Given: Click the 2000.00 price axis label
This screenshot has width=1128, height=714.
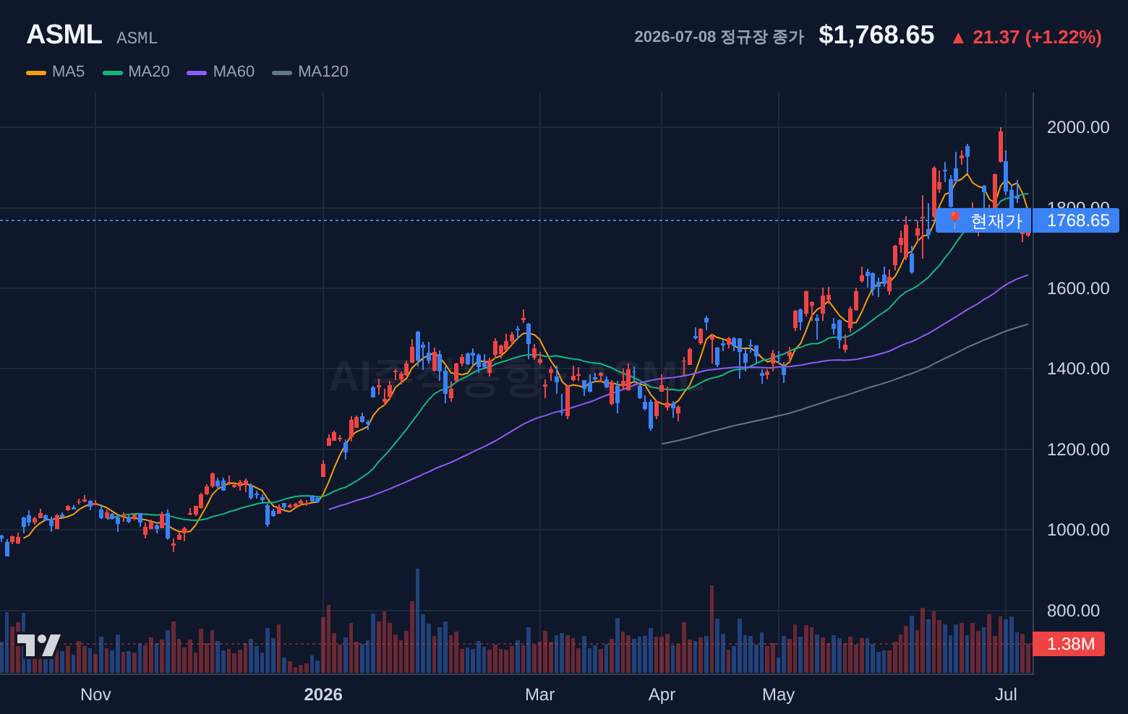Looking at the screenshot, I should [x=1078, y=127].
